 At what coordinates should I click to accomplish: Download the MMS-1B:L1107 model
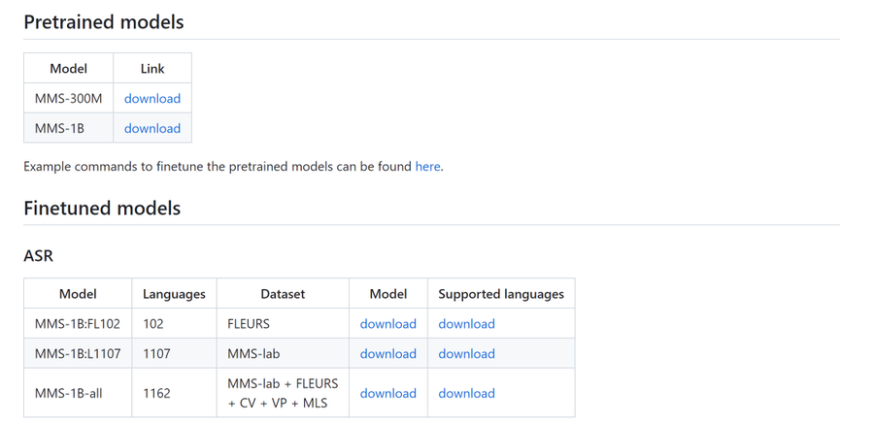(387, 354)
